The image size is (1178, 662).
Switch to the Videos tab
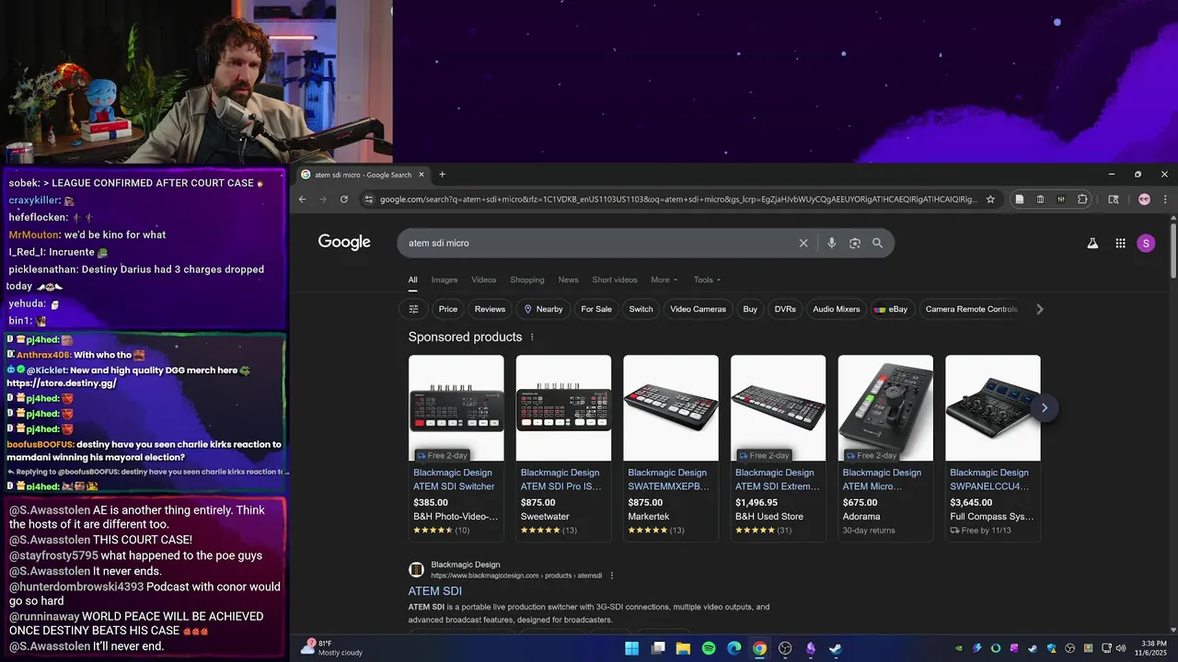click(x=484, y=280)
